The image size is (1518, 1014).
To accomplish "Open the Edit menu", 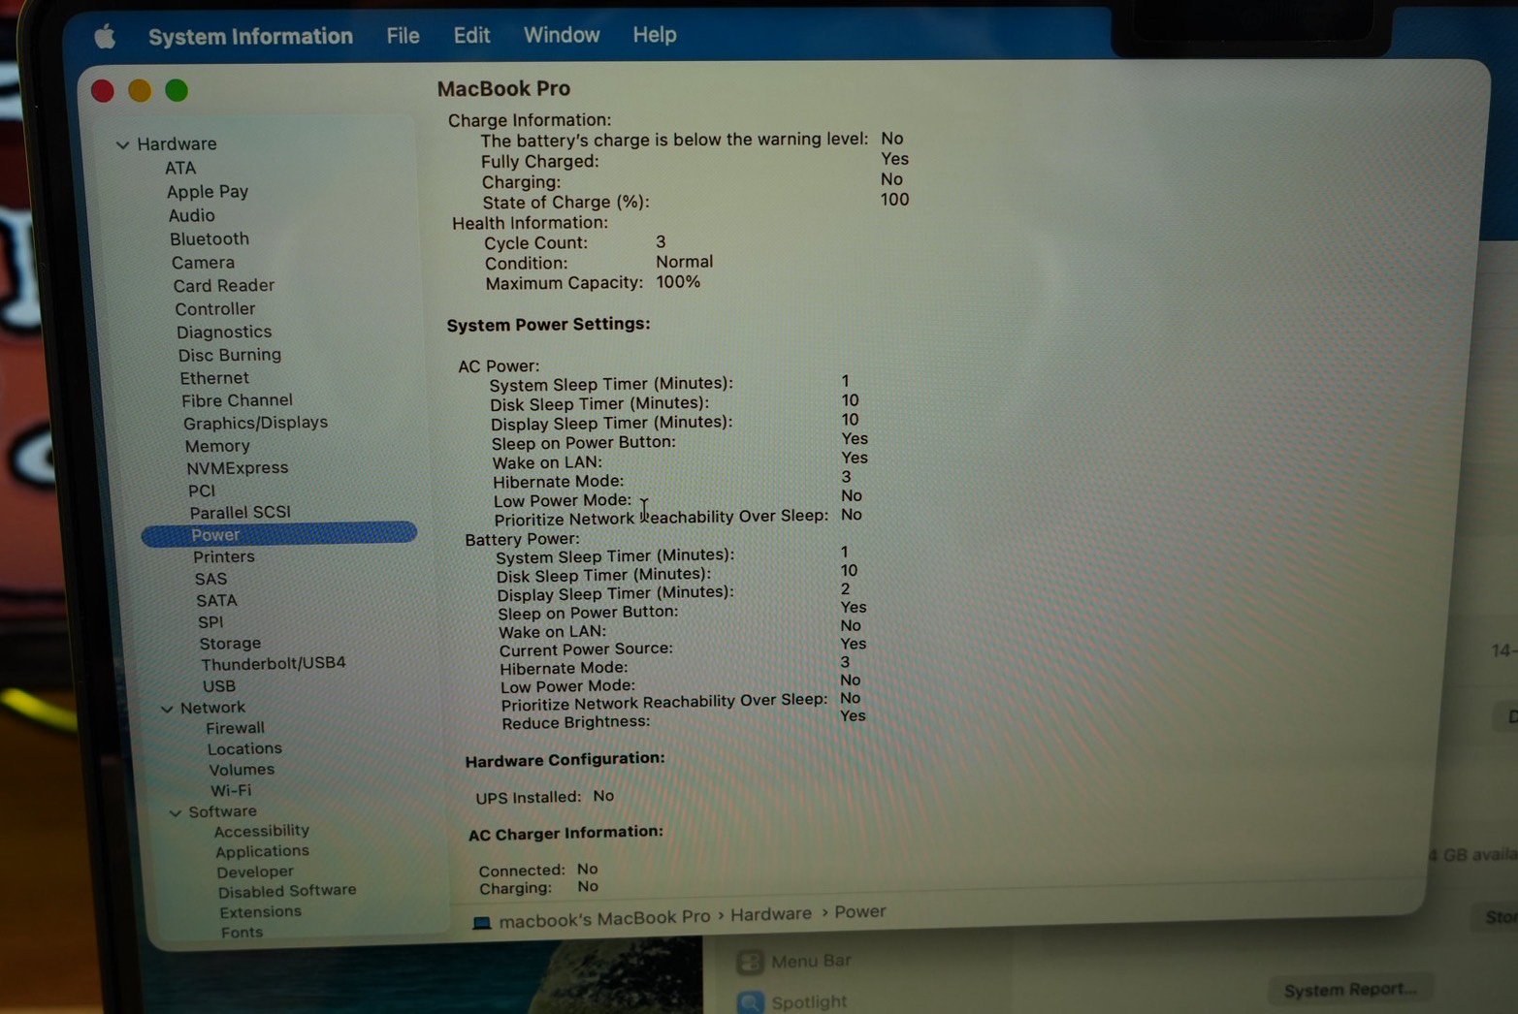I will pos(471,36).
